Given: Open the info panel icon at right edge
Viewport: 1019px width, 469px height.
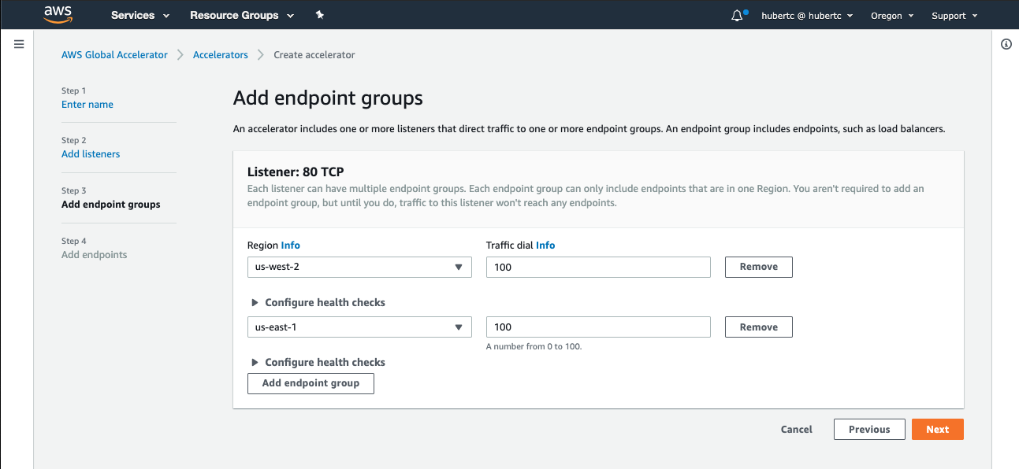Looking at the screenshot, I should tap(1006, 44).
